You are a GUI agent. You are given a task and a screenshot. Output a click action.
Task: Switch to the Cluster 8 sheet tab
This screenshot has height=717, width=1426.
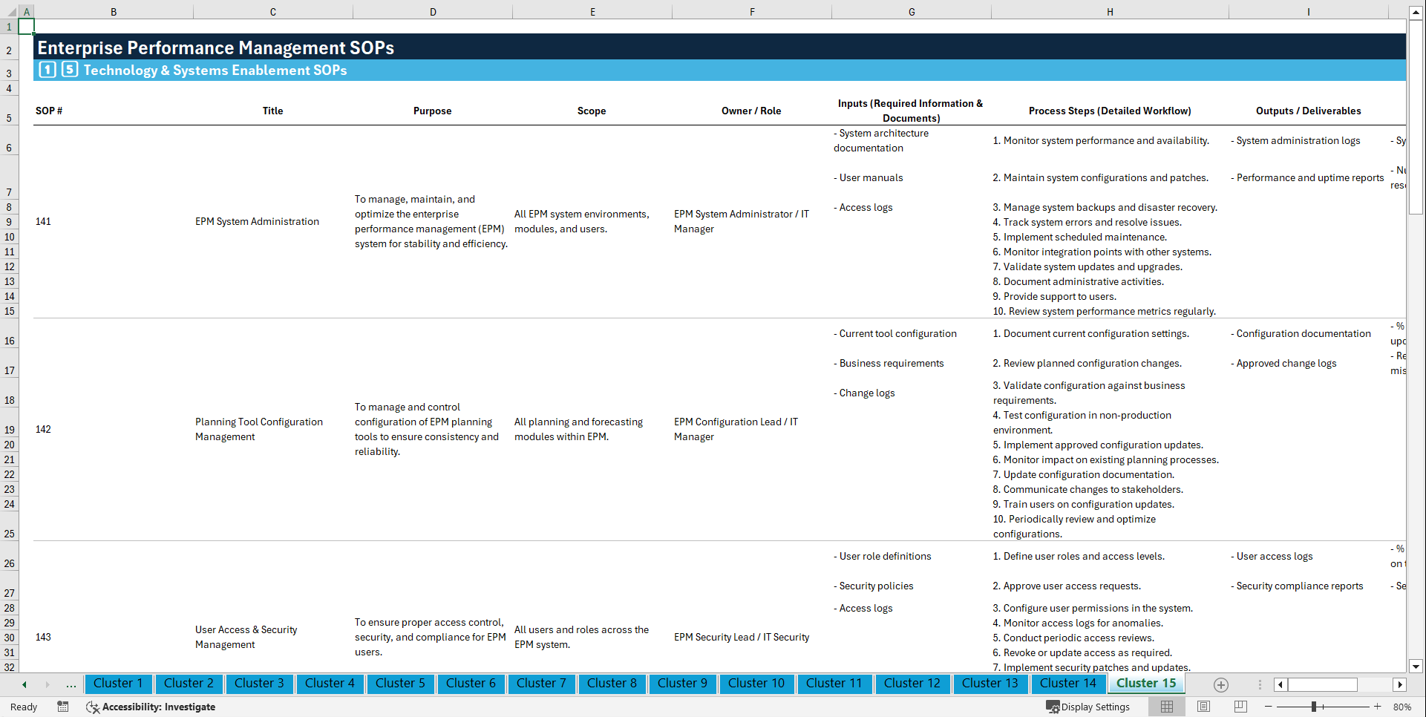click(612, 684)
